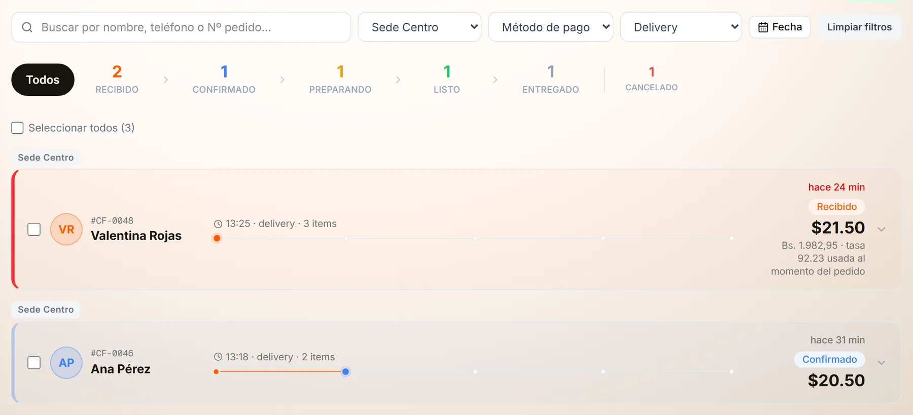The image size is (913, 415).
Task: Open the Método de pago dropdown
Action: (x=550, y=27)
